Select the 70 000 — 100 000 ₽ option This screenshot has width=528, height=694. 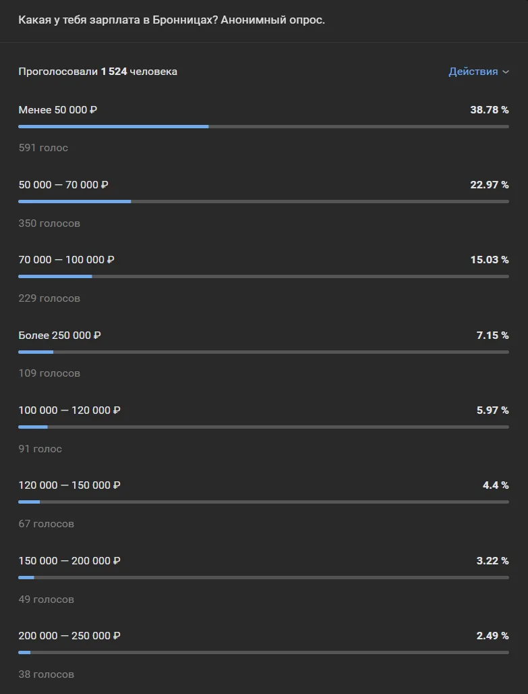point(66,260)
